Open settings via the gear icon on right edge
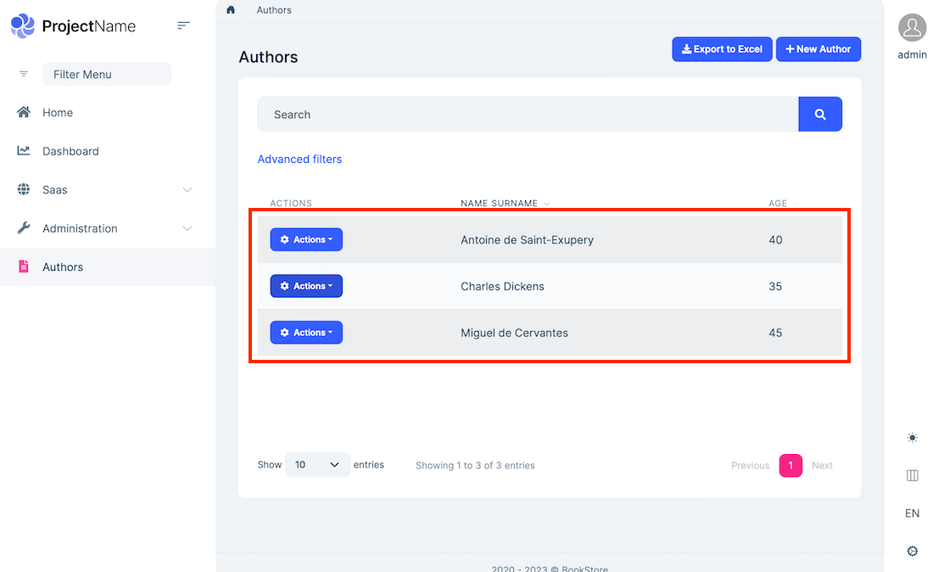The width and height of the screenshot is (933, 572). coord(912,551)
